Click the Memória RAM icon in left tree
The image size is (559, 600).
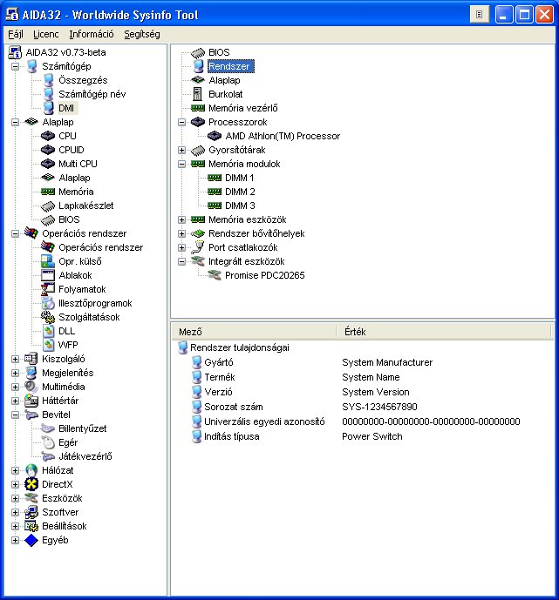(x=48, y=192)
